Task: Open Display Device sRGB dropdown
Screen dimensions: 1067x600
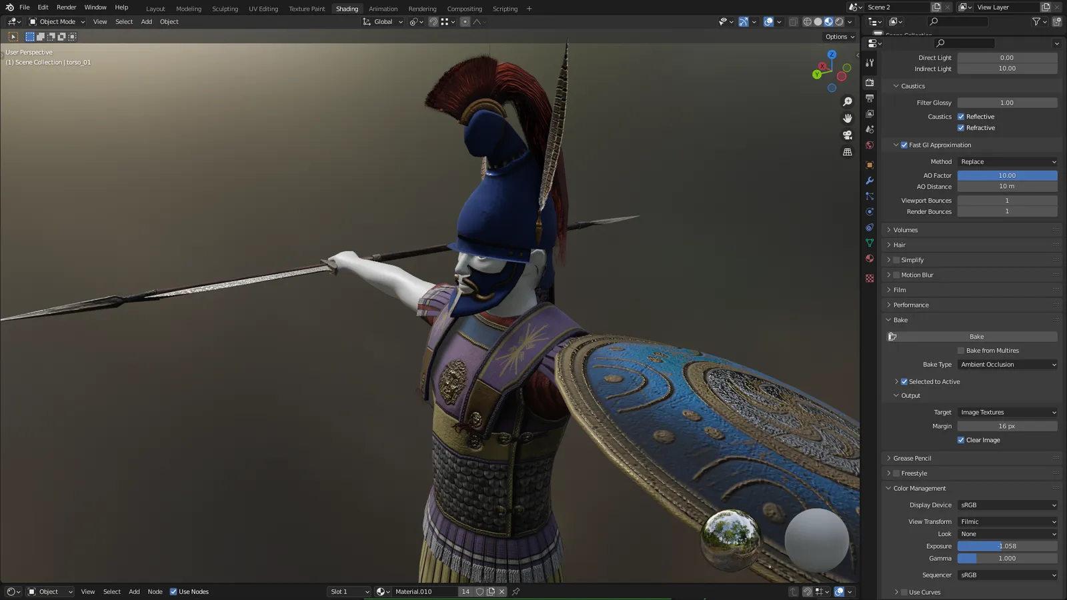Action: [x=1008, y=505]
